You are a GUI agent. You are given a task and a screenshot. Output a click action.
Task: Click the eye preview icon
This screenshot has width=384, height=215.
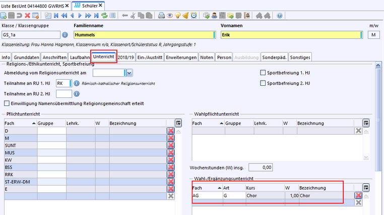pos(169,16)
